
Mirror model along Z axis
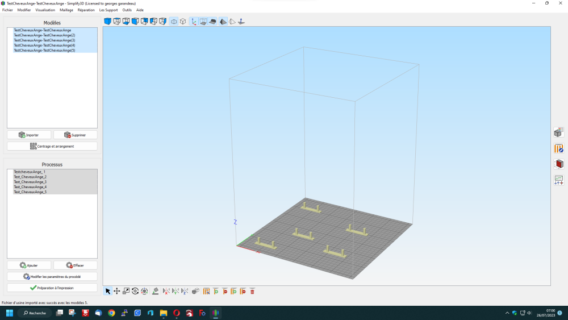[185, 291]
